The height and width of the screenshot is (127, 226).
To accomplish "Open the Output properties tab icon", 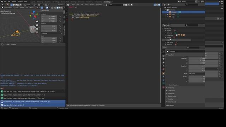I will (x=163, y=59).
